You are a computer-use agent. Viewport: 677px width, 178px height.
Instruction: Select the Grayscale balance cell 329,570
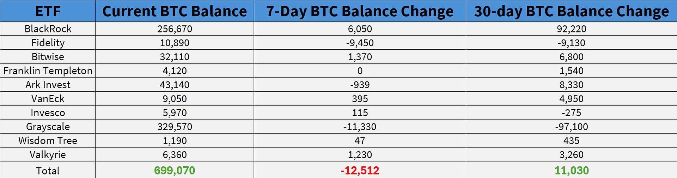click(175, 127)
